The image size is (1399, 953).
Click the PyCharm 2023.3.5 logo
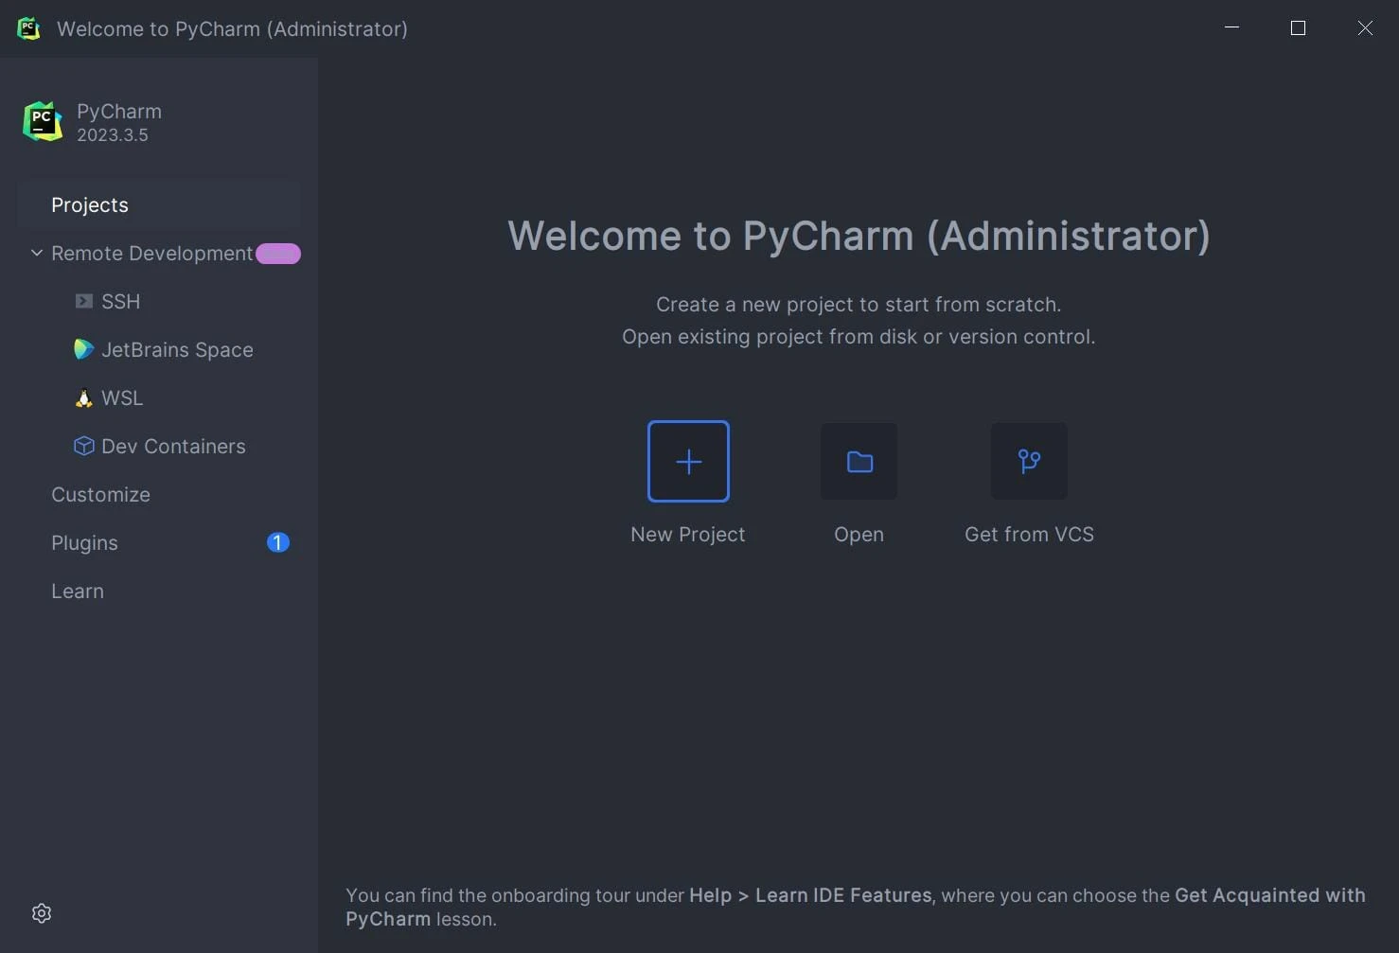[42, 121]
